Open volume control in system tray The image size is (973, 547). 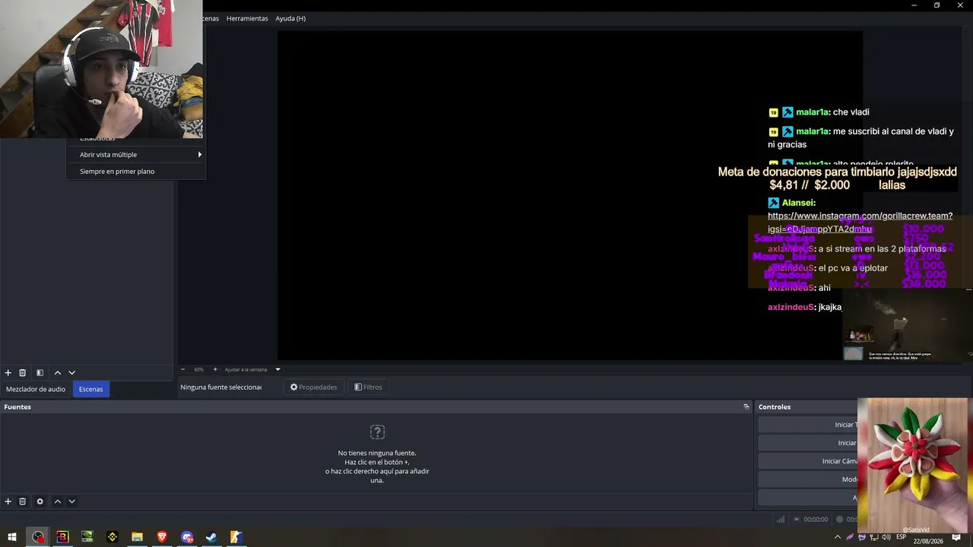886,537
